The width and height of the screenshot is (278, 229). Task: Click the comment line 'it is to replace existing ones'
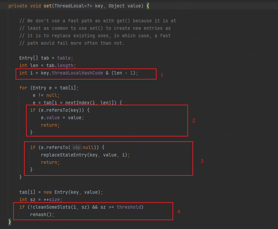95,36
